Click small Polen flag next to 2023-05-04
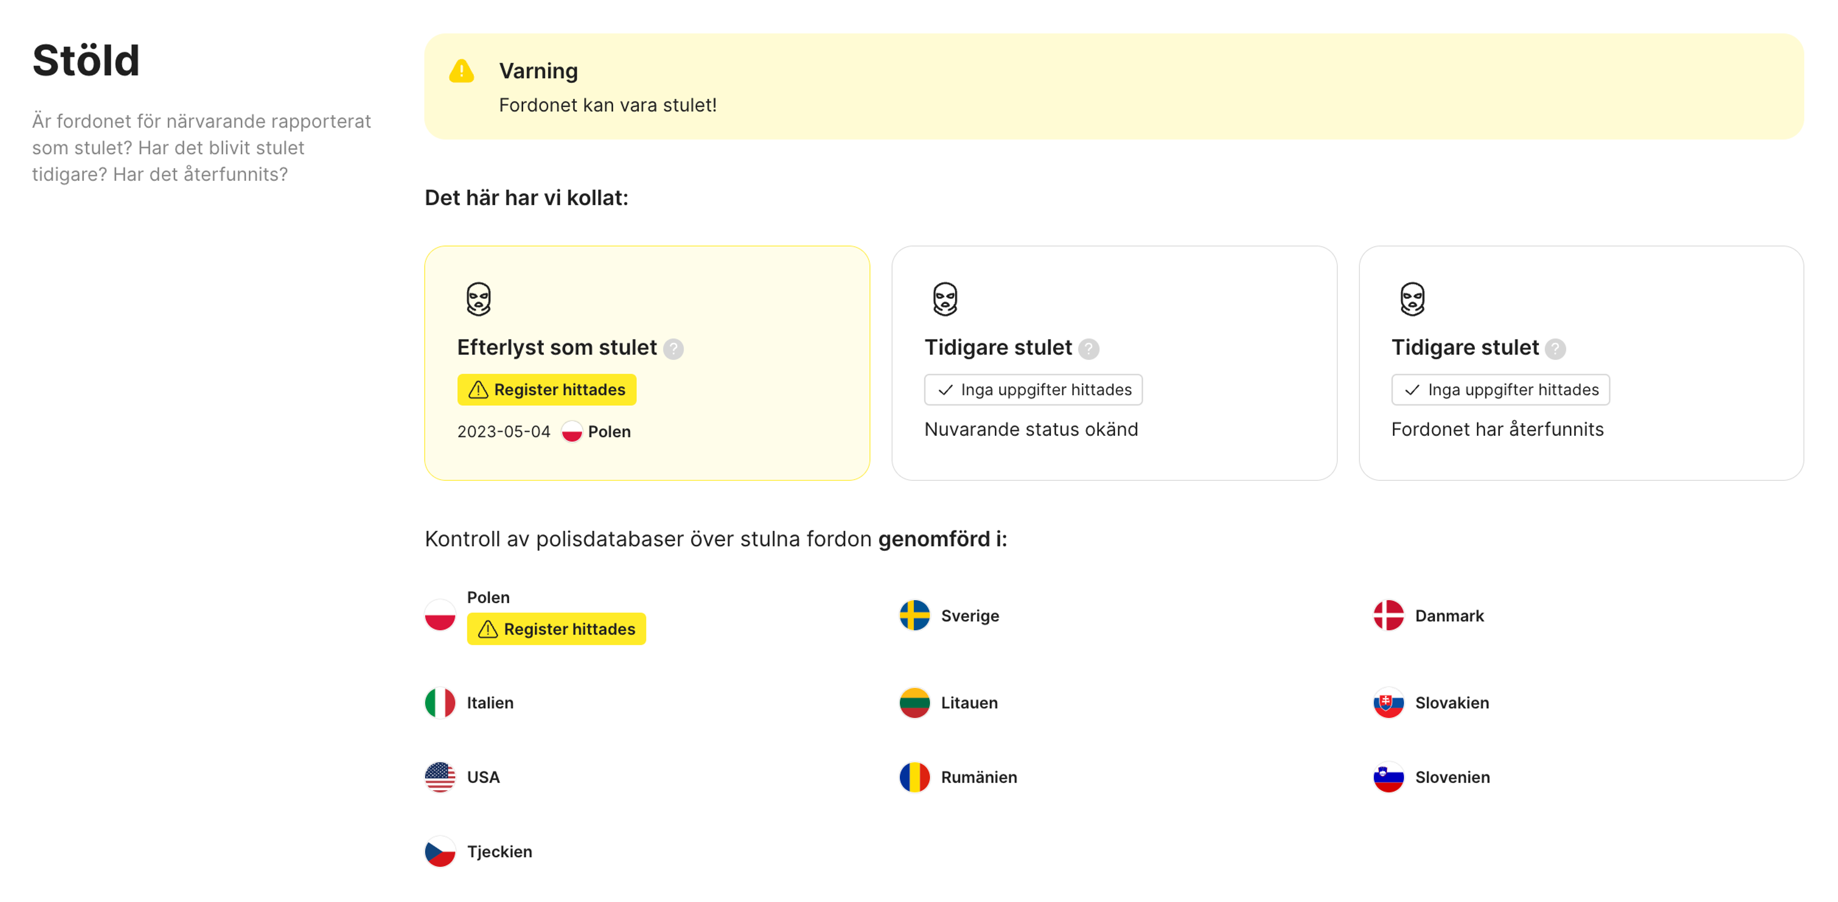 [572, 432]
